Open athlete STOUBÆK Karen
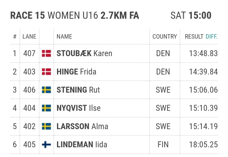The height and width of the screenshot is (157, 228). pyautogui.click(x=84, y=53)
